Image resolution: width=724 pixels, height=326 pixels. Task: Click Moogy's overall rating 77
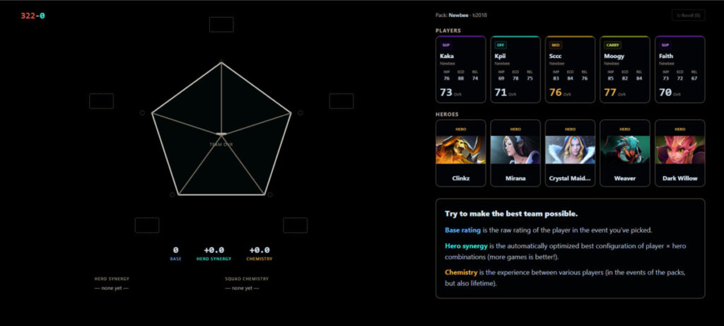[610, 93]
